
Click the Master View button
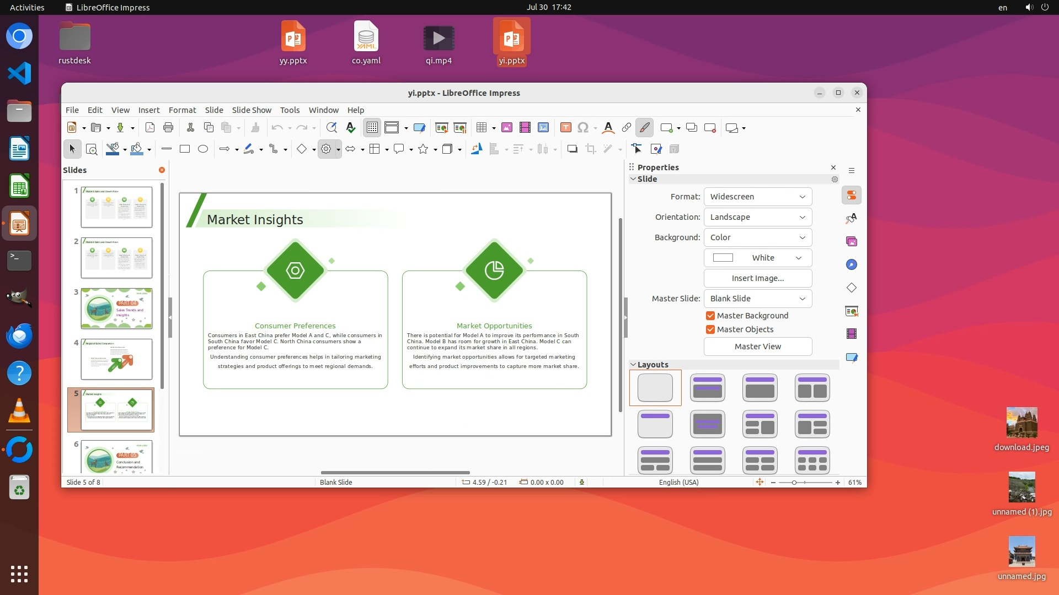coord(757,347)
